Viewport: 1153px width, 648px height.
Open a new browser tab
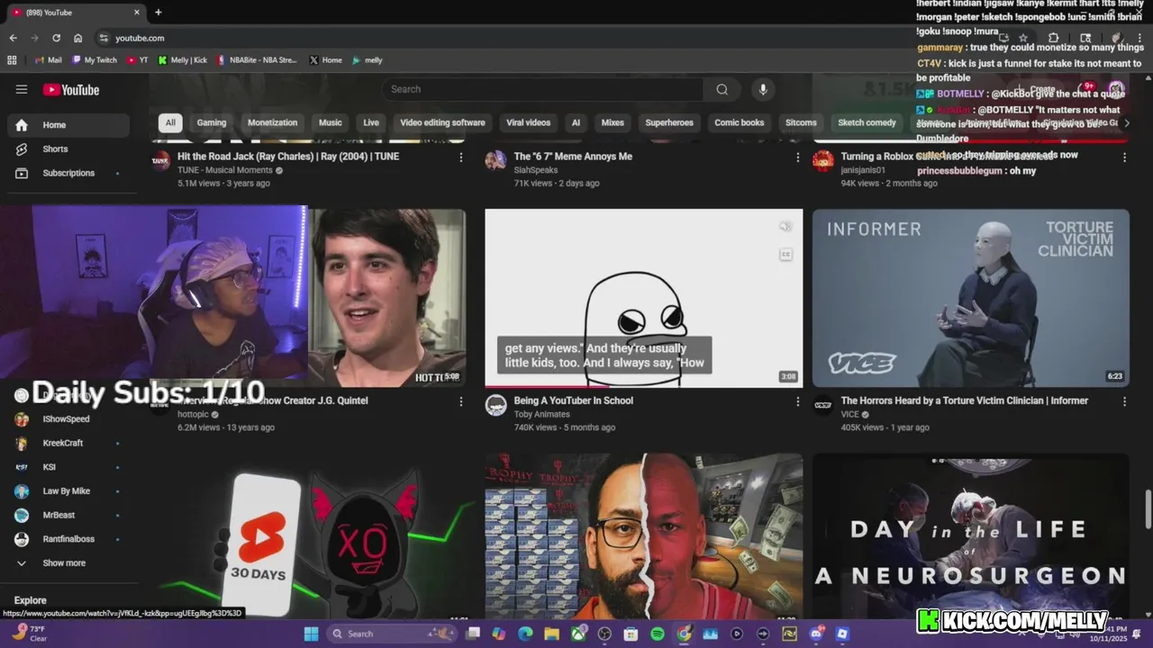coord(159,13)
